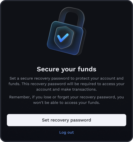Screen dimensions: 133x142
Task: Log out of the account
Action: click(x=66, y=132)
